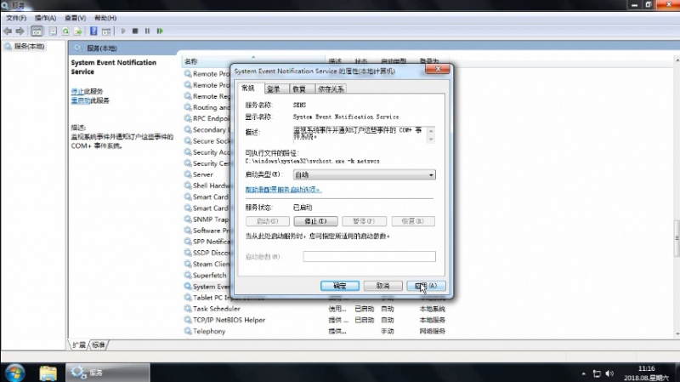Click the 服务 taskbar button

[108, 373]
